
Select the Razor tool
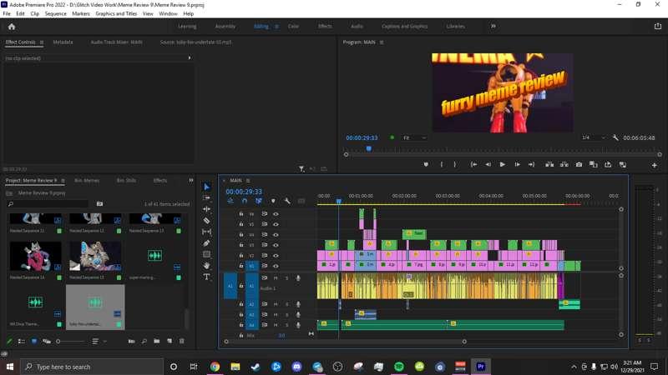[x=206, y=220]
